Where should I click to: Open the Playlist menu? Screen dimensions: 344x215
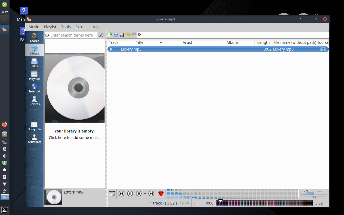(x=50, y=27)
